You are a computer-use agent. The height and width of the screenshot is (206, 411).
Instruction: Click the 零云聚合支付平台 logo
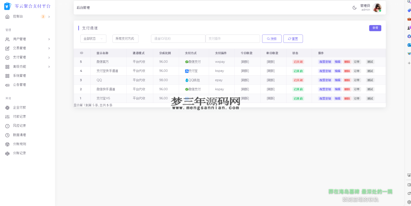(x=27, y=6)
